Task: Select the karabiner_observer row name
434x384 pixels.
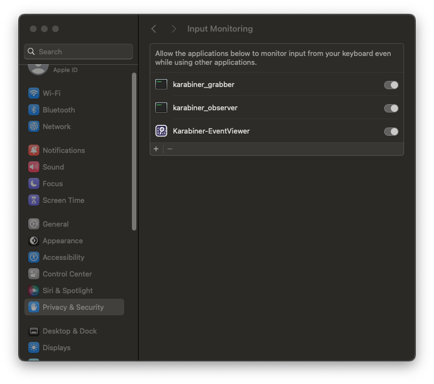Action: tap(205, 107)
